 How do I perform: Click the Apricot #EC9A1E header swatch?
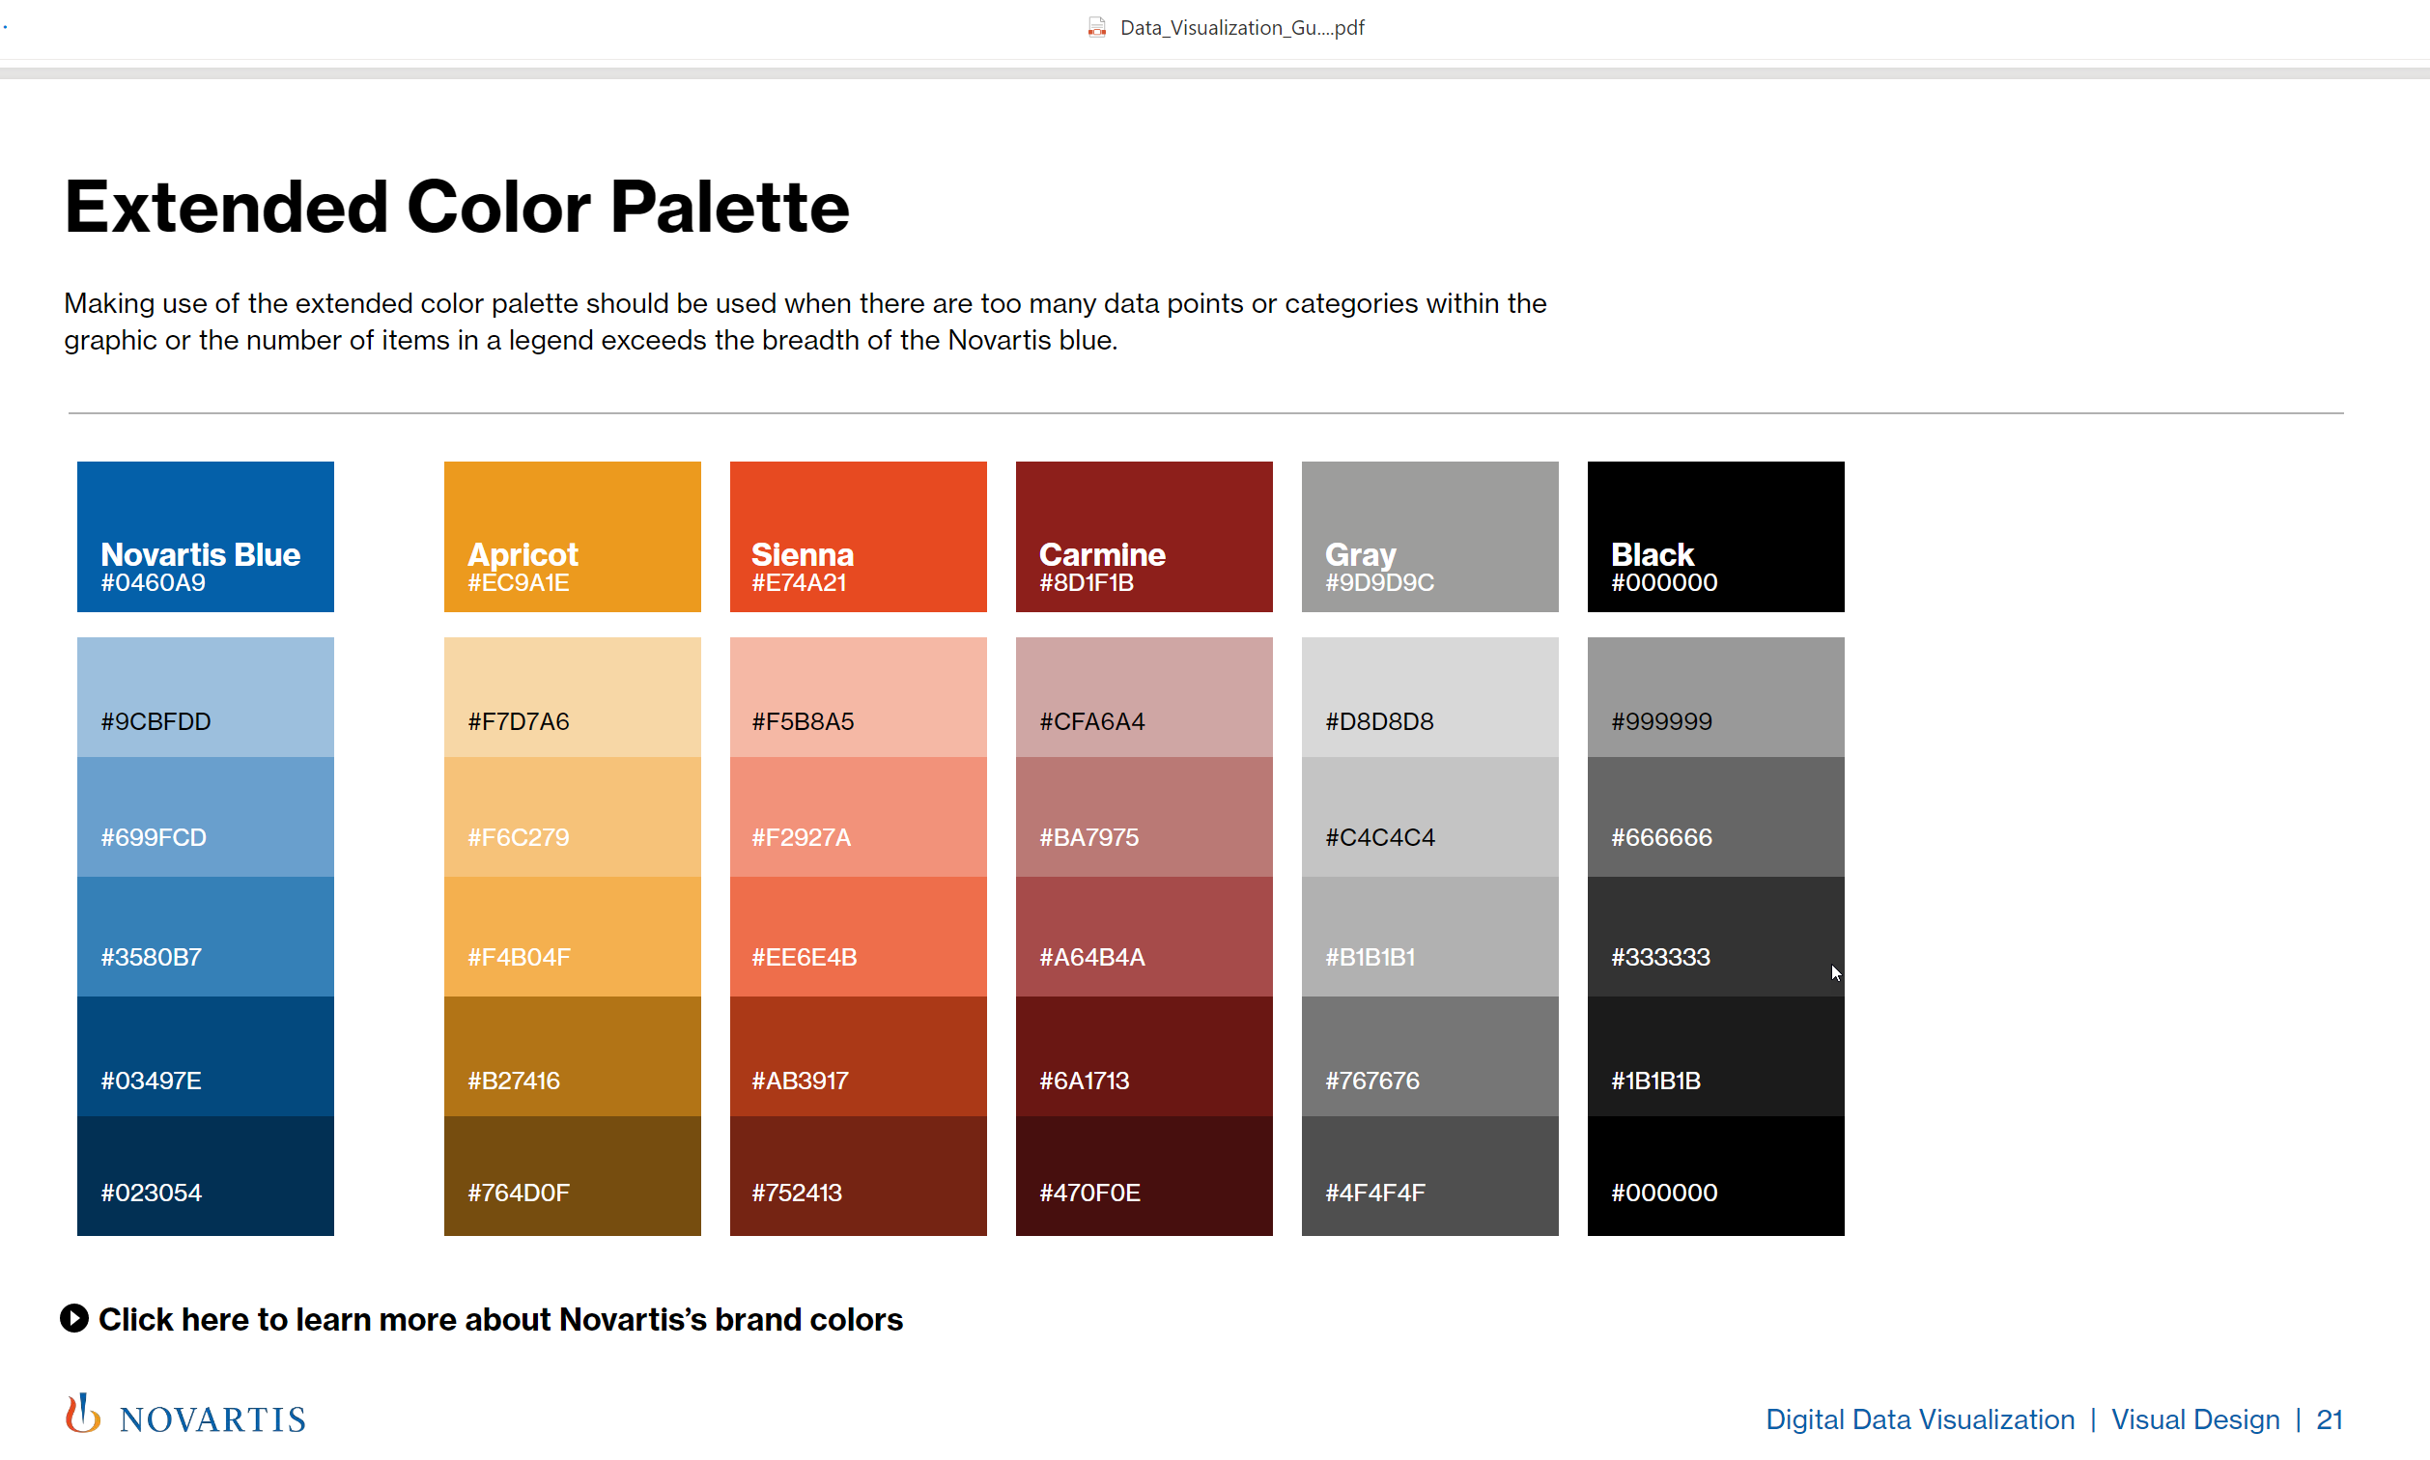point(572,536)
